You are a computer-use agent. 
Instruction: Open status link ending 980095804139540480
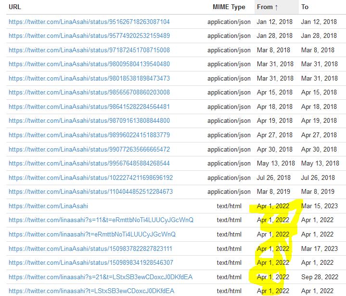[89, 64]
